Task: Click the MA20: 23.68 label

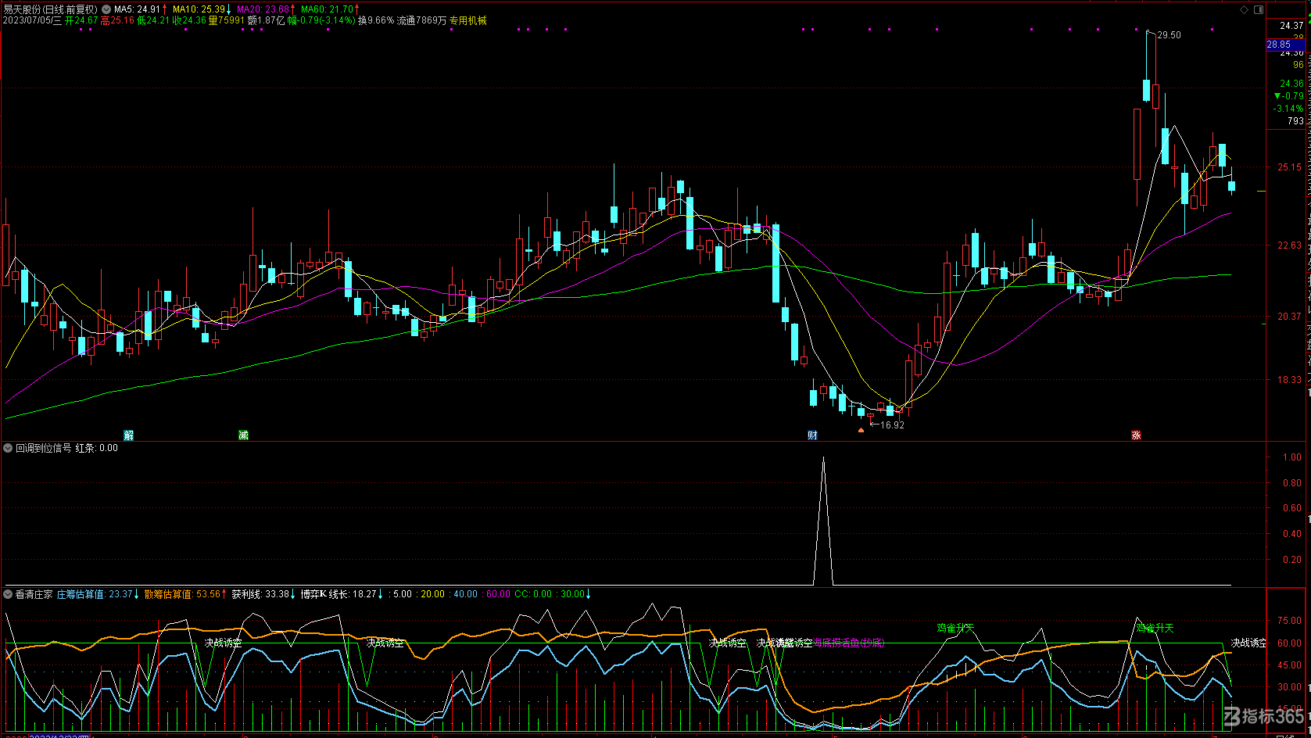Action: tap(263, 9)
